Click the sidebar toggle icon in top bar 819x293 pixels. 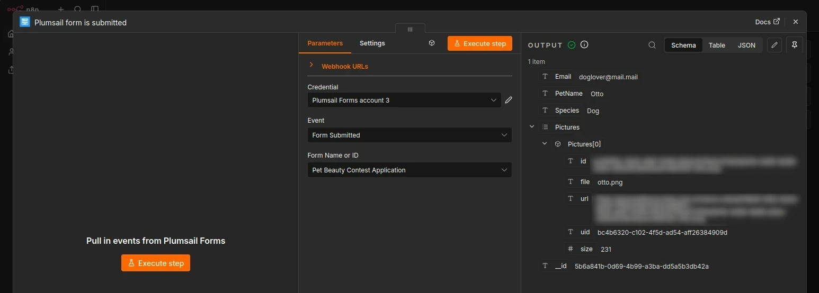click(x=94, y=9)
